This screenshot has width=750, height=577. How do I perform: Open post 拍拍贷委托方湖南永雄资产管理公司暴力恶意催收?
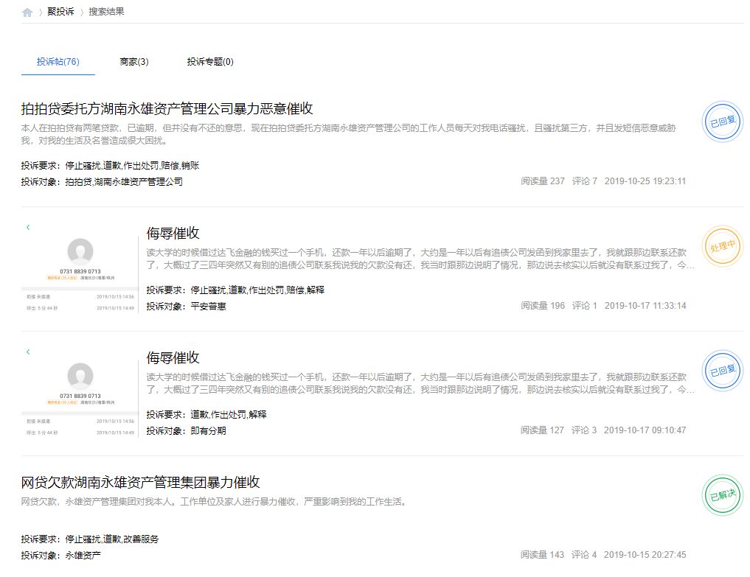click(167, 108)
